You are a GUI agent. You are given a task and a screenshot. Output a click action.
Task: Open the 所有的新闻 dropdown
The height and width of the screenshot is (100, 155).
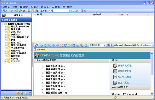coord(104,45)
